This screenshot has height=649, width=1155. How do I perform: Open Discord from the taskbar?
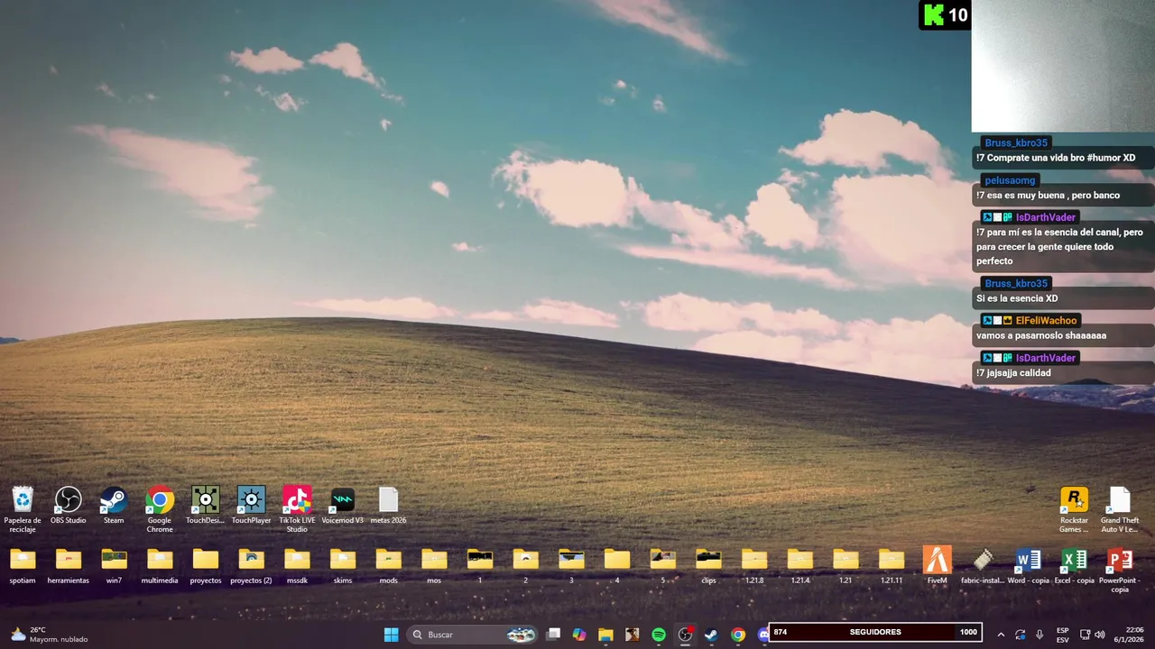[x=763, y=635]
